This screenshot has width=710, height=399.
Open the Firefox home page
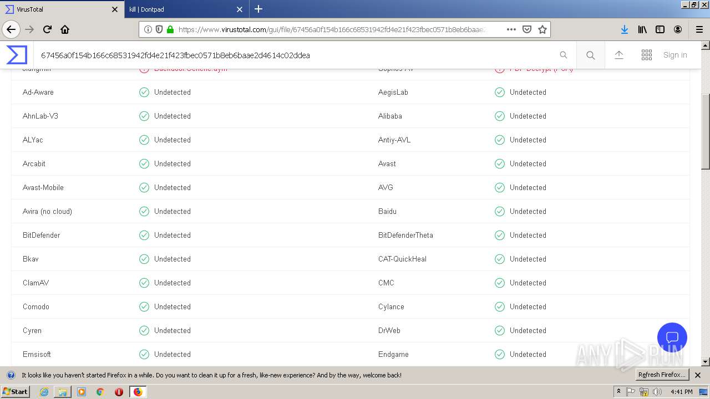tap(65, 29)
